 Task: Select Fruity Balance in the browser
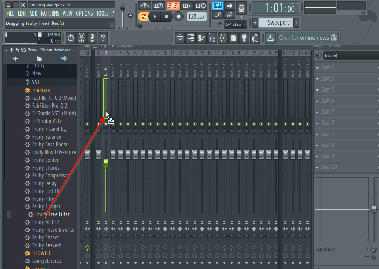(x=46, y=137)
